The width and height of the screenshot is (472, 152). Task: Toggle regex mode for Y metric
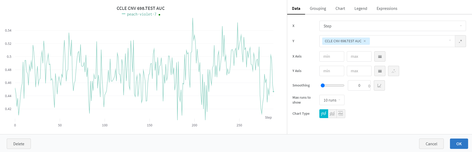click(x=460, y=41)
